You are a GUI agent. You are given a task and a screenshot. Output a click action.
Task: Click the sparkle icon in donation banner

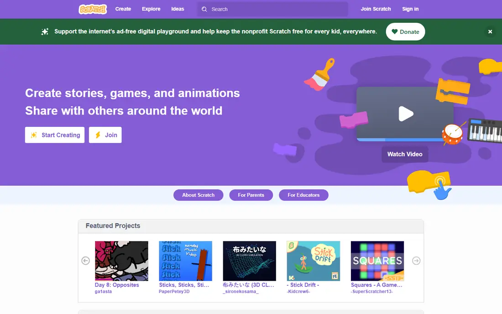point(45,31)
